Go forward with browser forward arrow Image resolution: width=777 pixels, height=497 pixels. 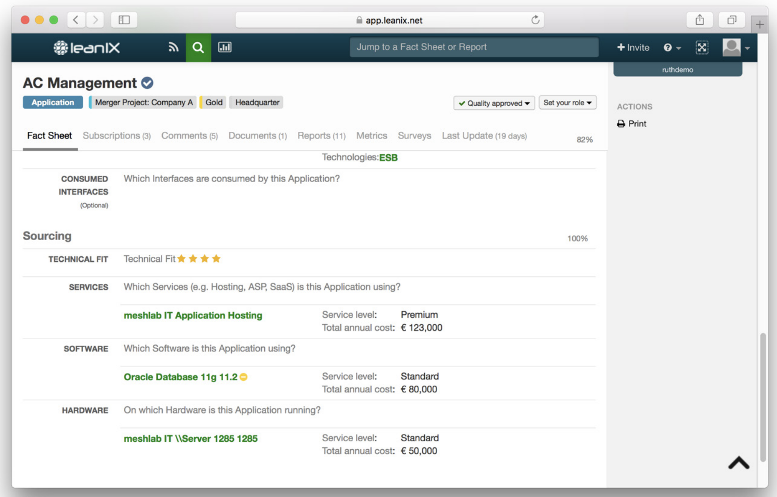(x=95, y=20)
